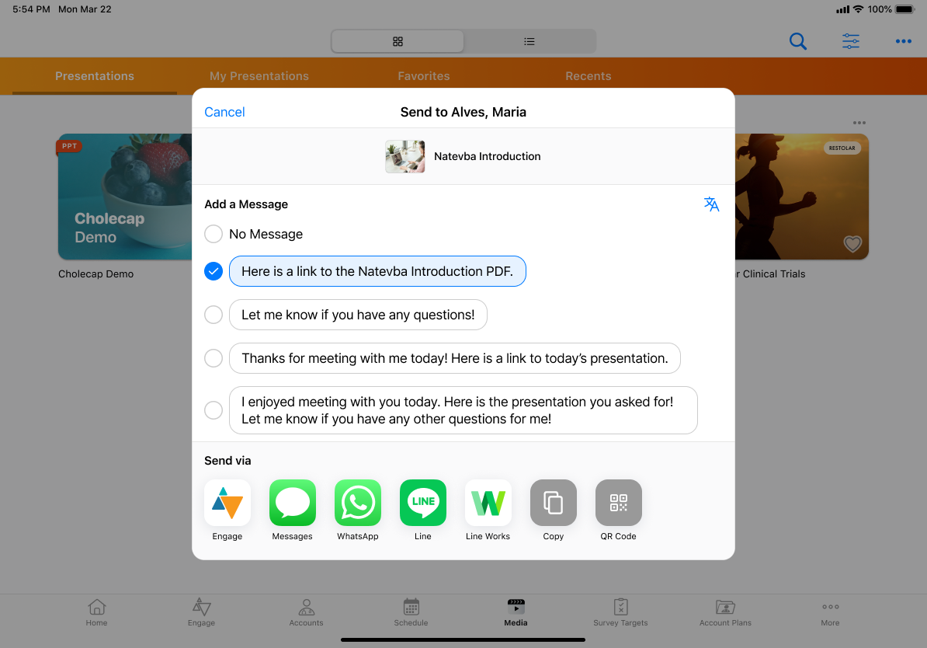Send via the Engage app icon
This screenshot has width=927, height=648.
[x=227, y=503]
